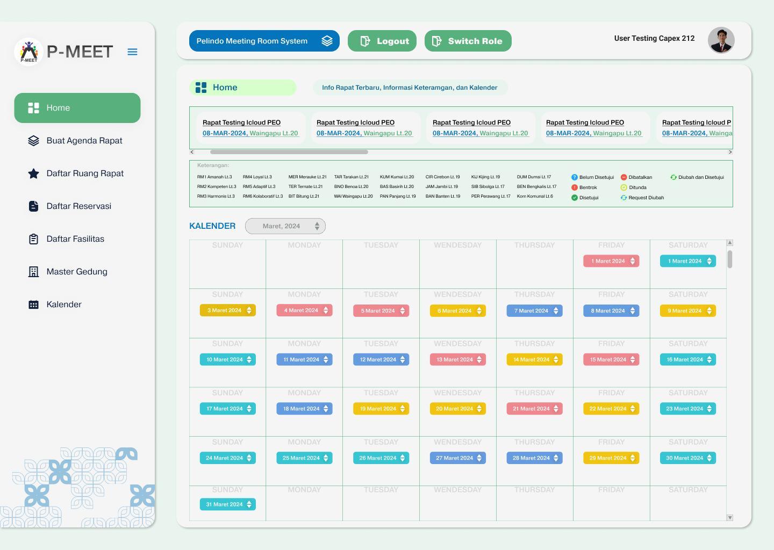The height and width of the screenshot is (550, 774).
Task: Click the document icon of Daftar Reservasi
Action: (x=33, y=206)
